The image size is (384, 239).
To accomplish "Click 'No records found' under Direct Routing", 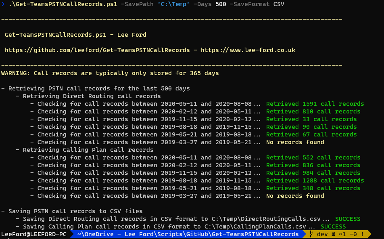I will click(295, 142).
